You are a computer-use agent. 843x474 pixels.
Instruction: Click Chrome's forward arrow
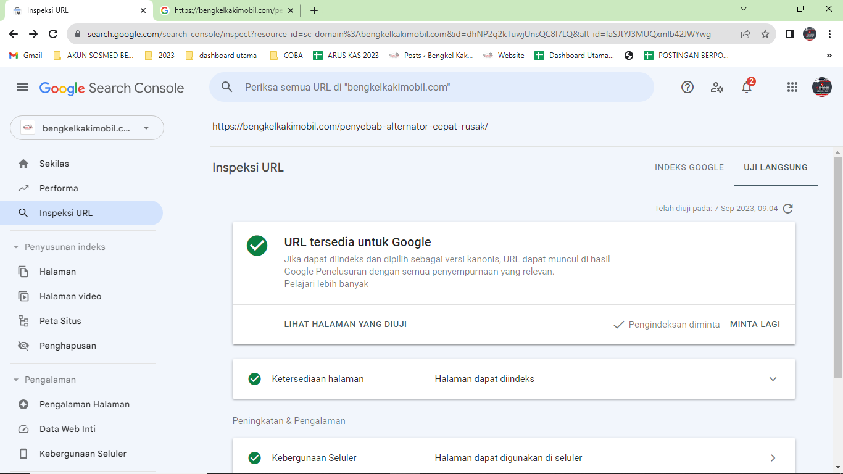(x=33, y=34)
